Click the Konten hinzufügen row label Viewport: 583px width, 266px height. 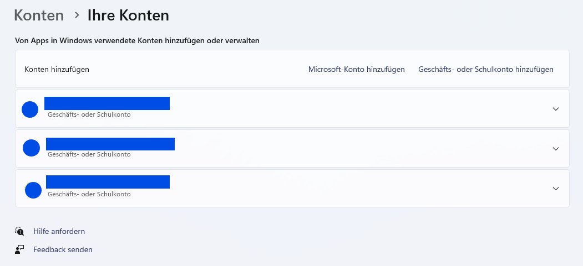(x=57, y=69)
